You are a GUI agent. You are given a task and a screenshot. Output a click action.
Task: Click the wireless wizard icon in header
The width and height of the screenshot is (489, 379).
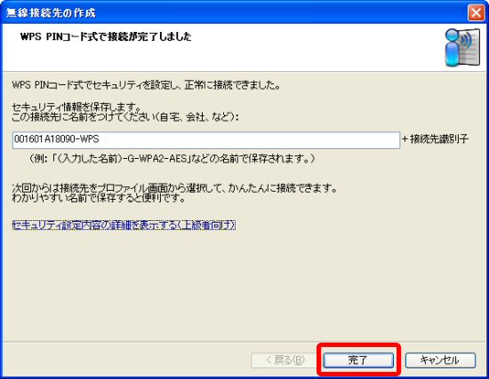click(462, 48)
